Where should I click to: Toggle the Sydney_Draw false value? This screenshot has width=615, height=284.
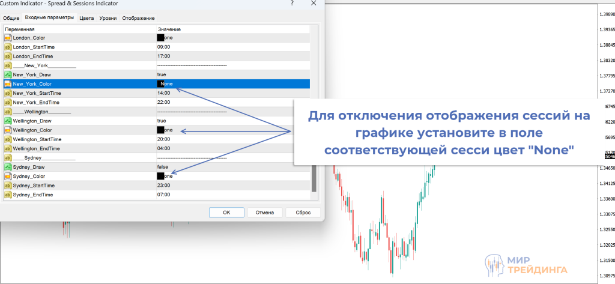pyautogui.click(x=162, y=167)
